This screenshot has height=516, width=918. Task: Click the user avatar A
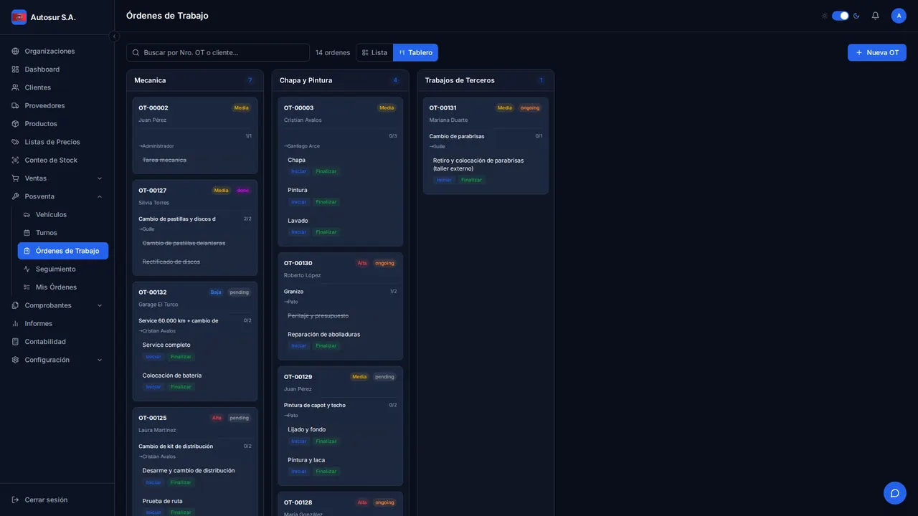899,16
